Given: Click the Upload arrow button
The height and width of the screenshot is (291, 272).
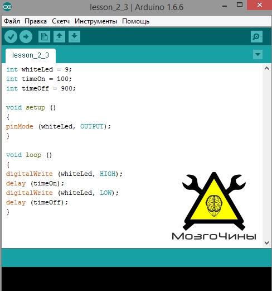Looking at the screenshot, I should [x=26, y=37].
